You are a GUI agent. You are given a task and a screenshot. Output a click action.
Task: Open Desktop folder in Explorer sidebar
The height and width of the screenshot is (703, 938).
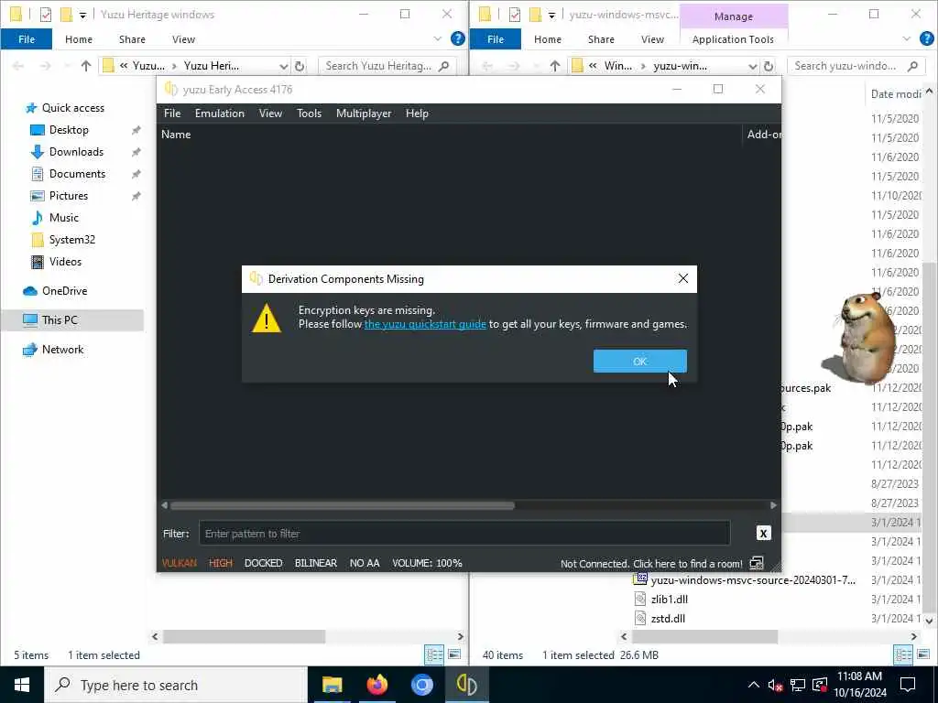click(x=69, y=130)
